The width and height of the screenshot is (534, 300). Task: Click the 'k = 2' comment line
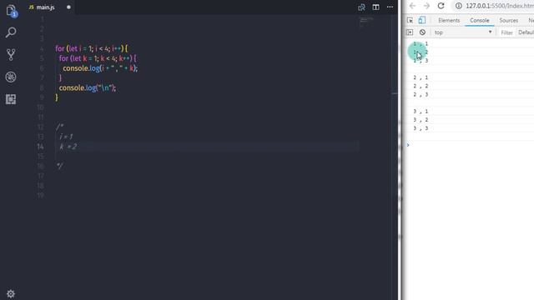pos(68,147)
